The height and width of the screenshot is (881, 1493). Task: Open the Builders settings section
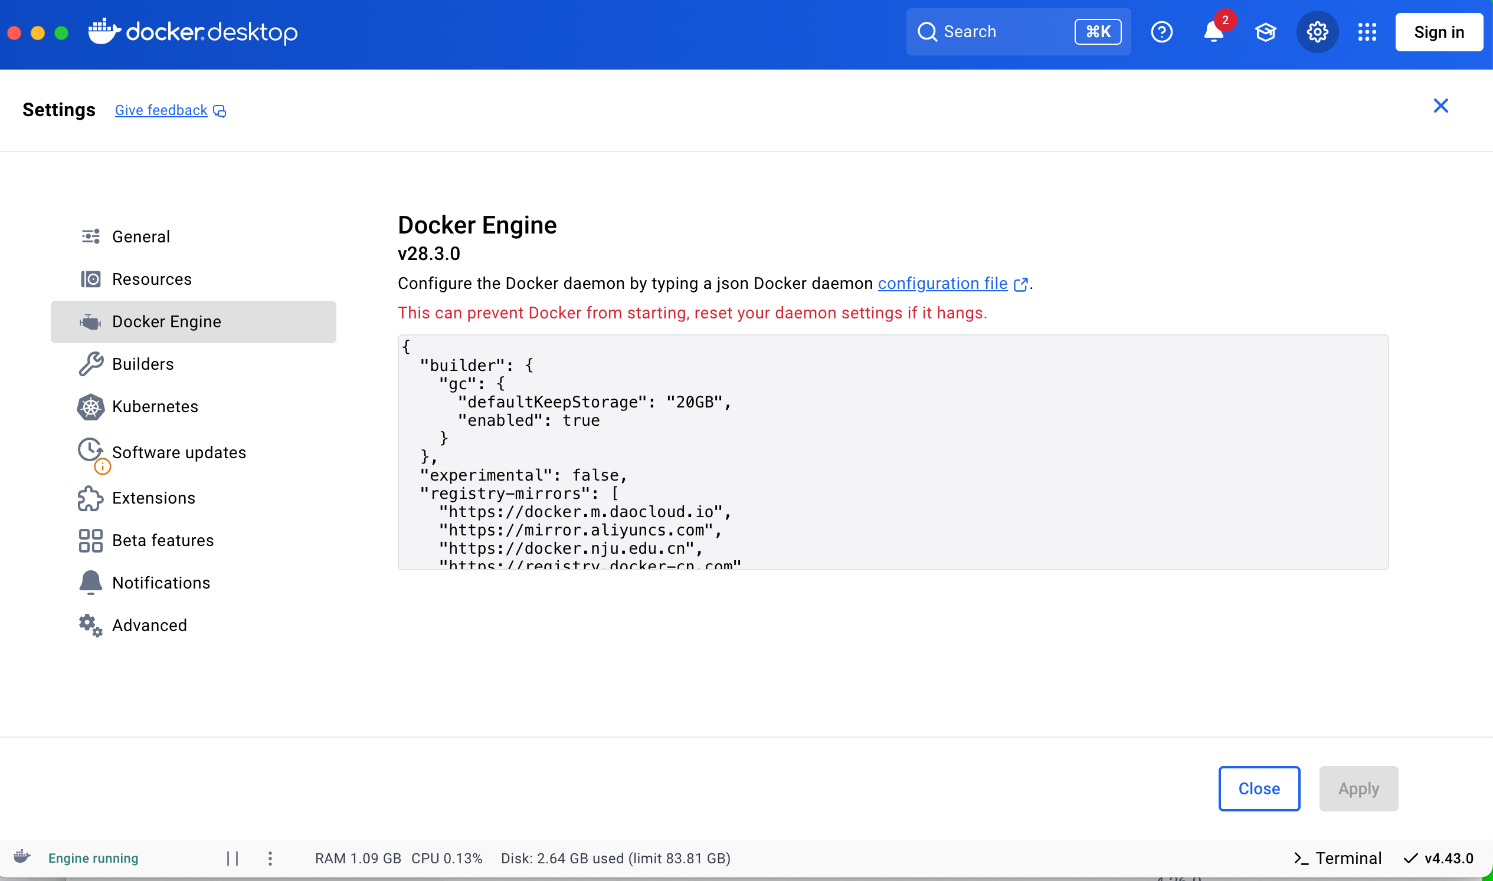[x=193, y=364]
